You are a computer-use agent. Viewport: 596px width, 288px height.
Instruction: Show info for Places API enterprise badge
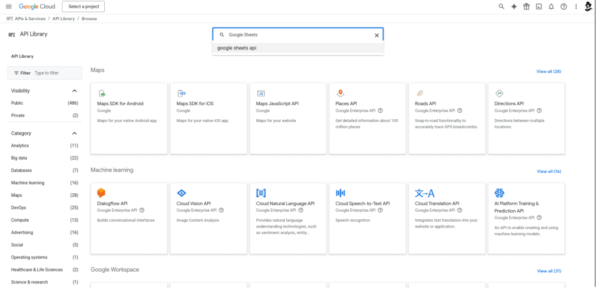(x=380, y=111)
